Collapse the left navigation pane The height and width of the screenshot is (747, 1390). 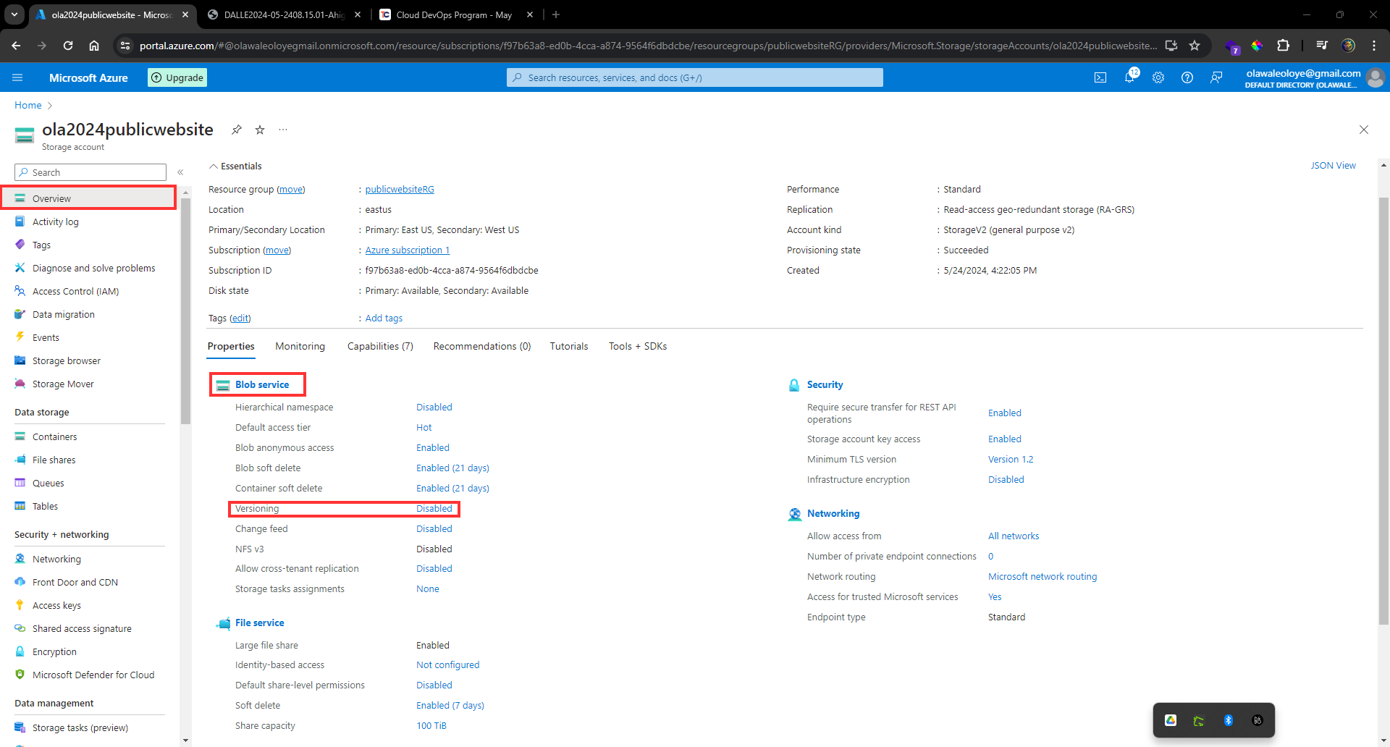pyautogui.click(x=180, y=172)
